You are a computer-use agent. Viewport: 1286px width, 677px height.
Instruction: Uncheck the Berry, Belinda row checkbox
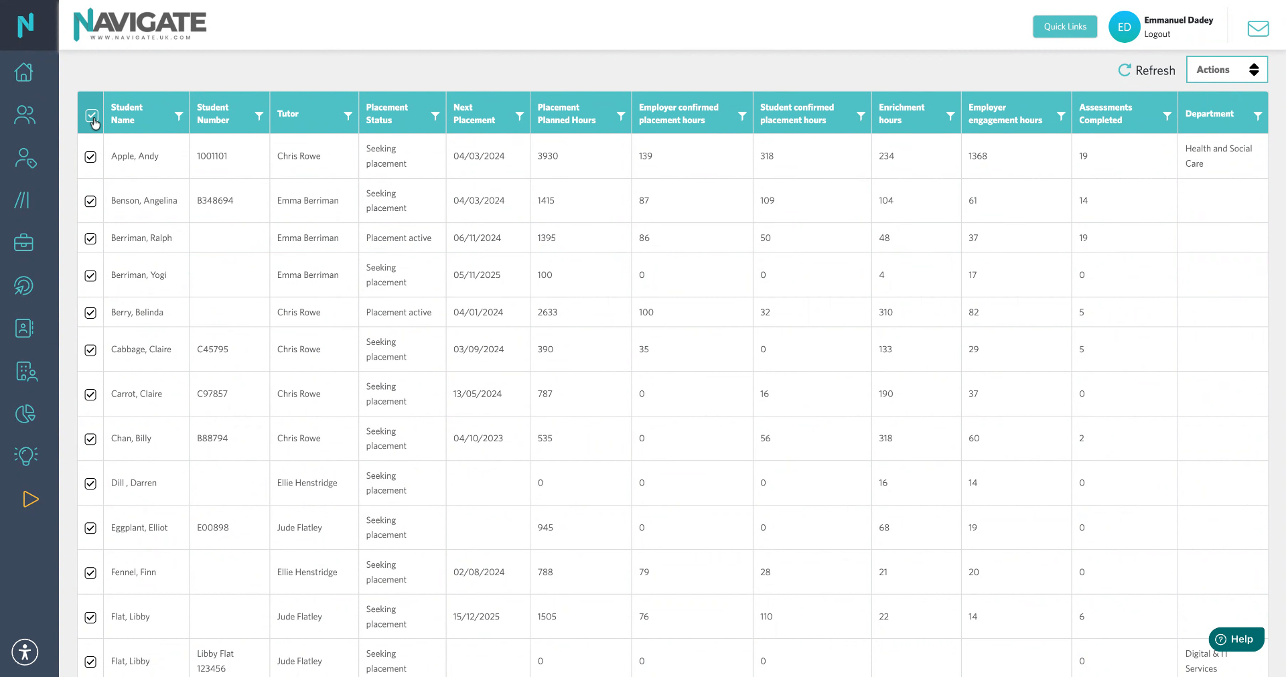90,313
